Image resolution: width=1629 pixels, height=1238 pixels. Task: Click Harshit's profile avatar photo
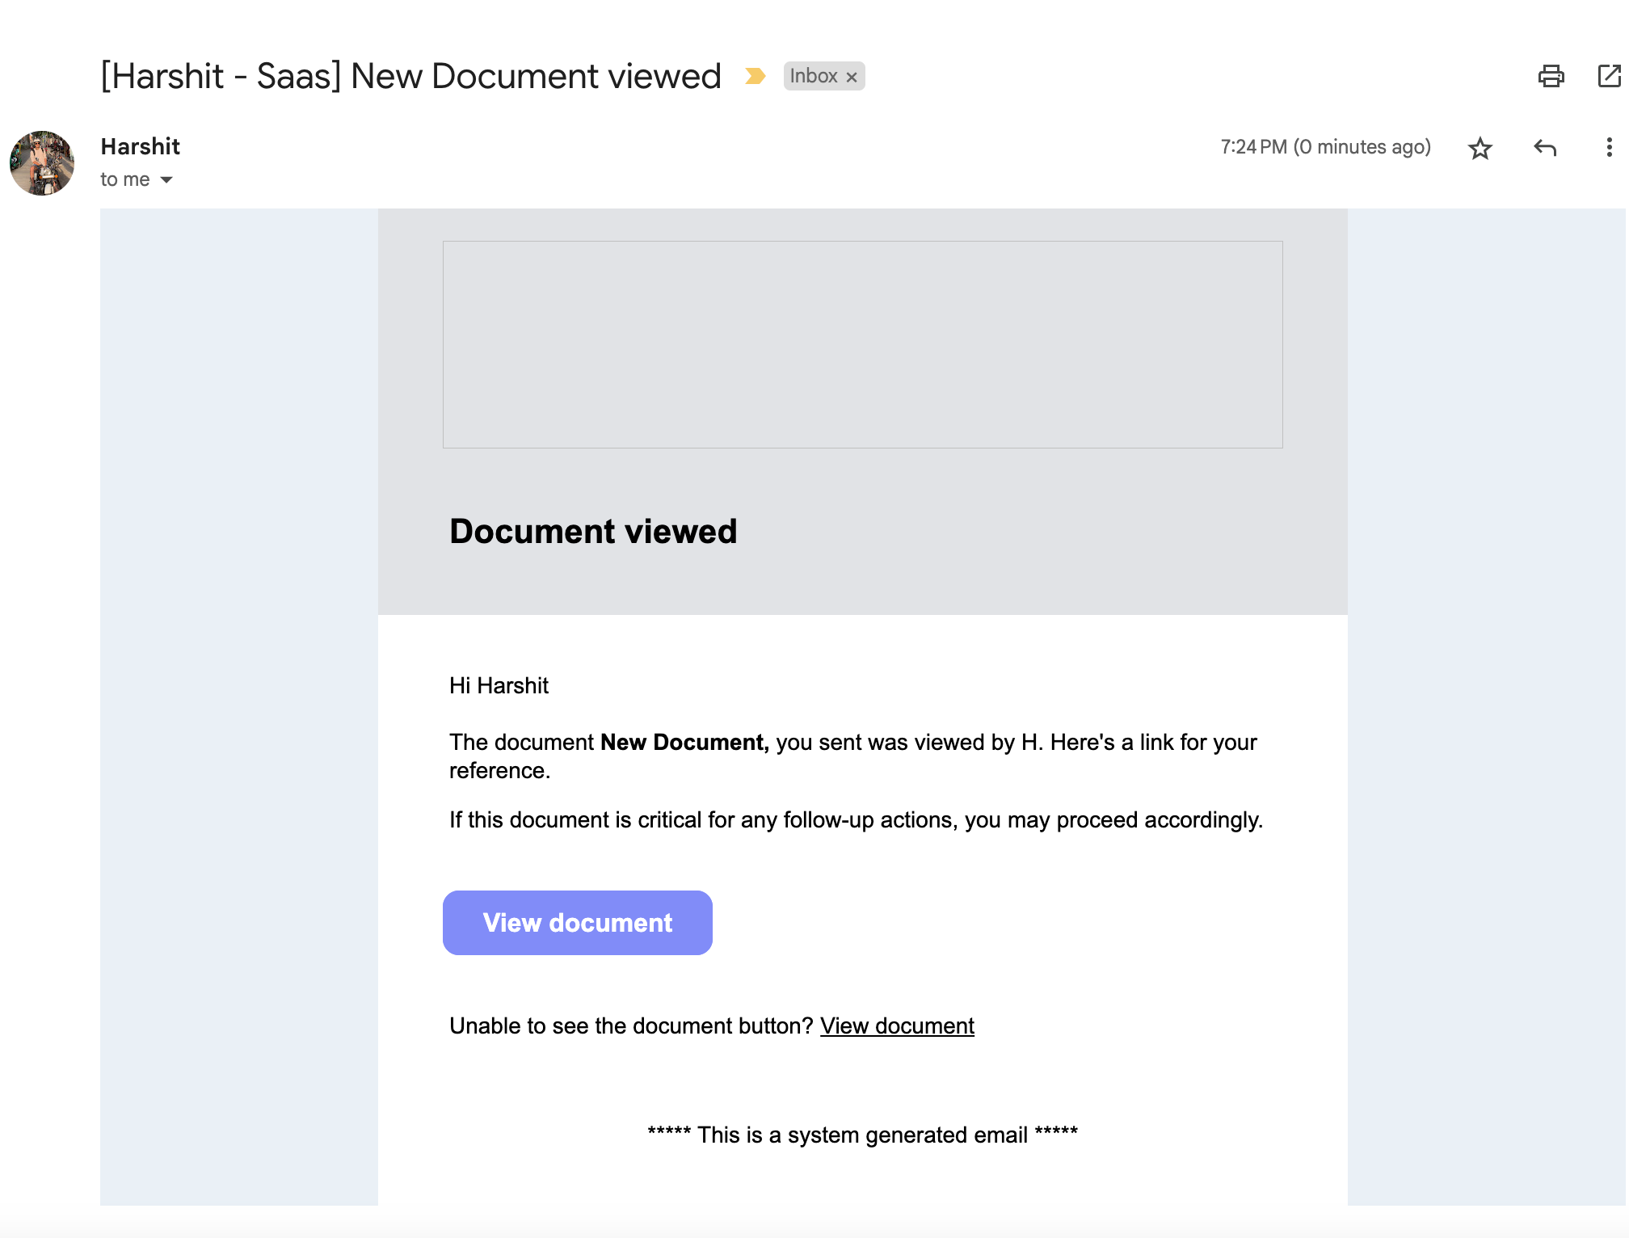[x=42, y=163]
